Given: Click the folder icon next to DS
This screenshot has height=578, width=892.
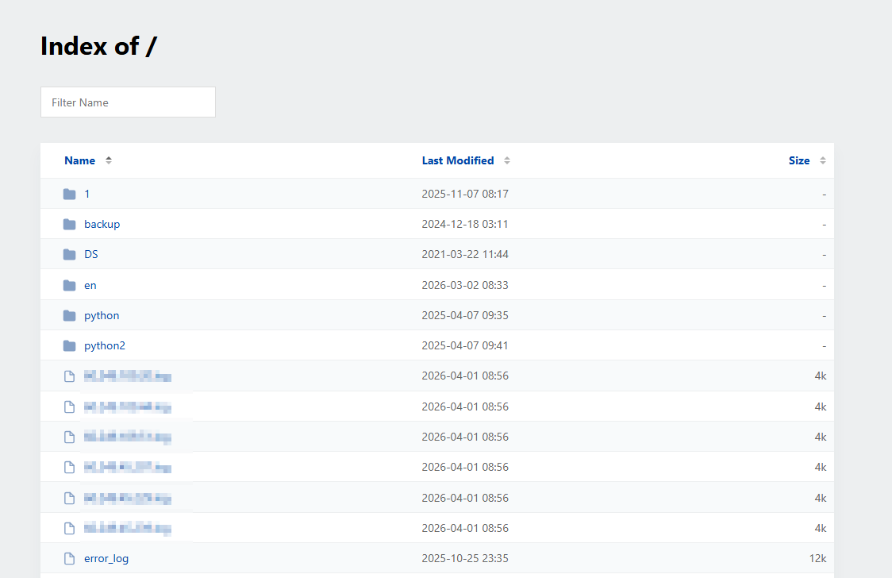Looking at the screenshot, I should coord(70,255).
